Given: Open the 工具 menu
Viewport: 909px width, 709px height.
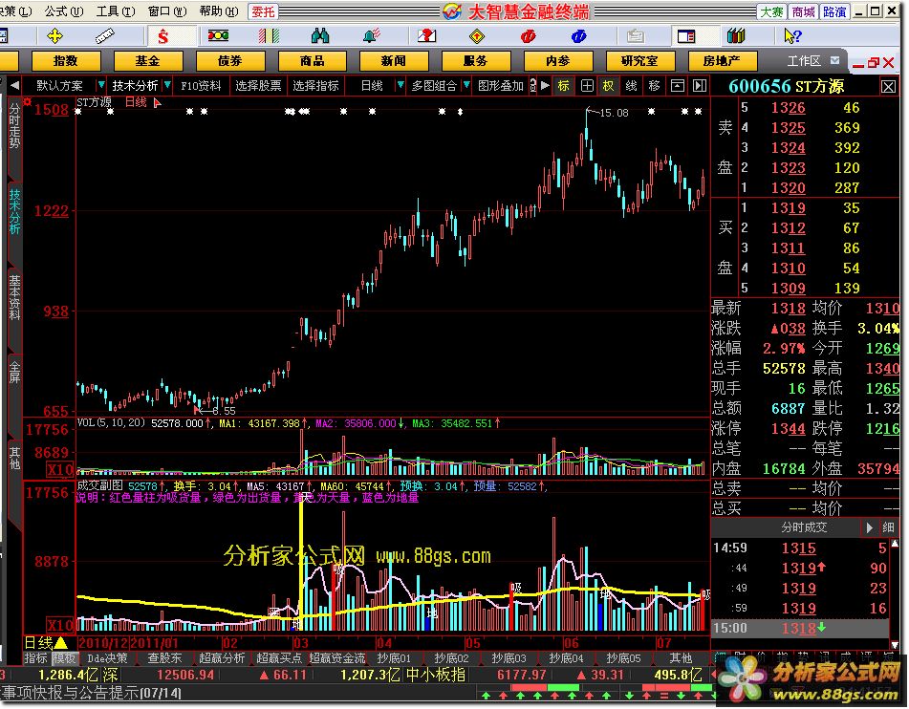Looking at the screenshot, I should pyautogui.click(x=116, y=11).
